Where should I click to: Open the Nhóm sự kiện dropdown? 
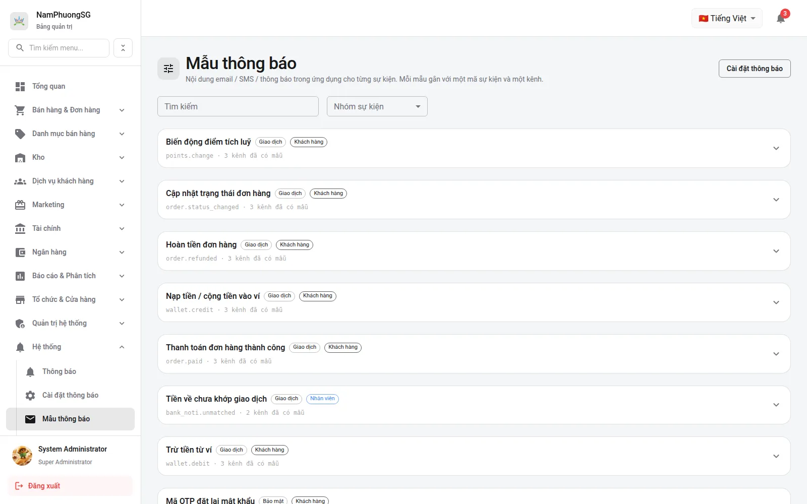377,106
